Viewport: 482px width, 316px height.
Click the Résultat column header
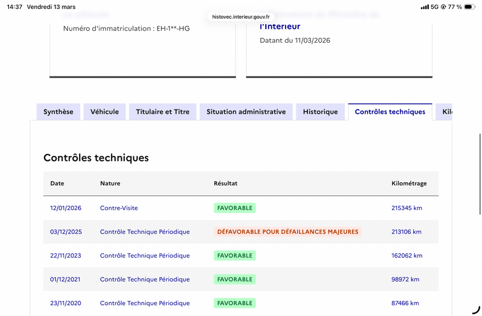tap(225, 184)
